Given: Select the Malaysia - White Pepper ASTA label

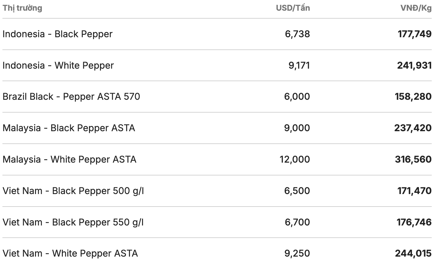Looking at the screenshot, I should tap(69, 159).
